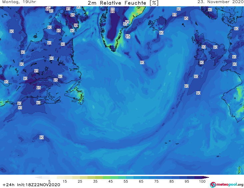This screenshot has width=244, height=188.
Task: Pick the colorbar value label '75'
Action: [x=156, y=181]
